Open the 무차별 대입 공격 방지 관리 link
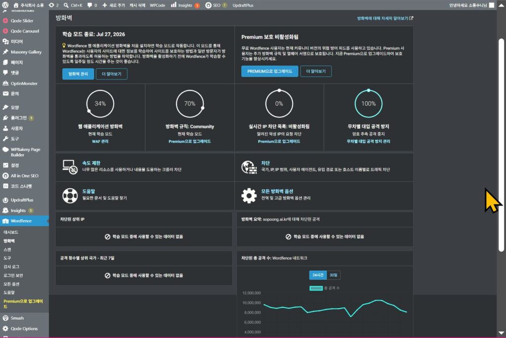Viewport: 506px width, 338px height. click(x=368, y=141)
